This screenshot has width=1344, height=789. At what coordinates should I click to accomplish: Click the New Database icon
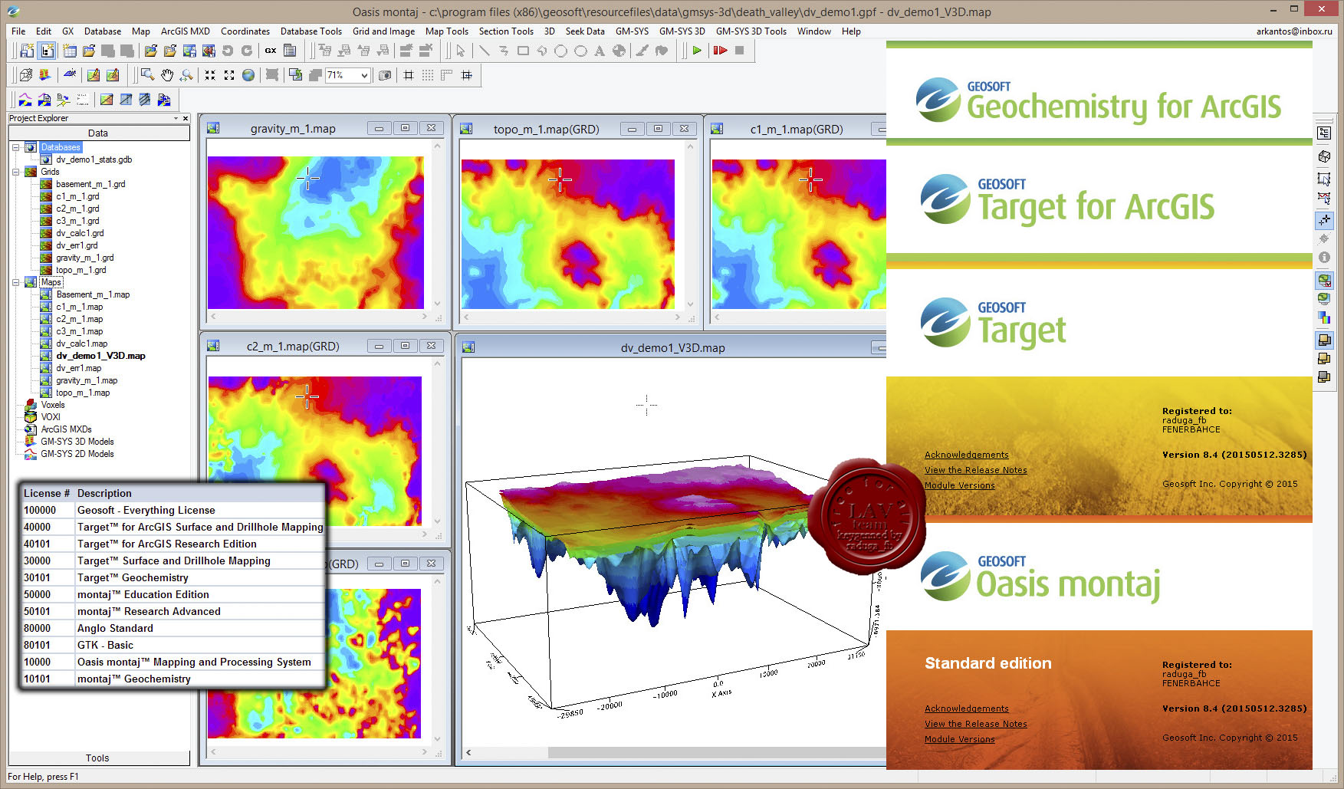[x=70, y=51]
